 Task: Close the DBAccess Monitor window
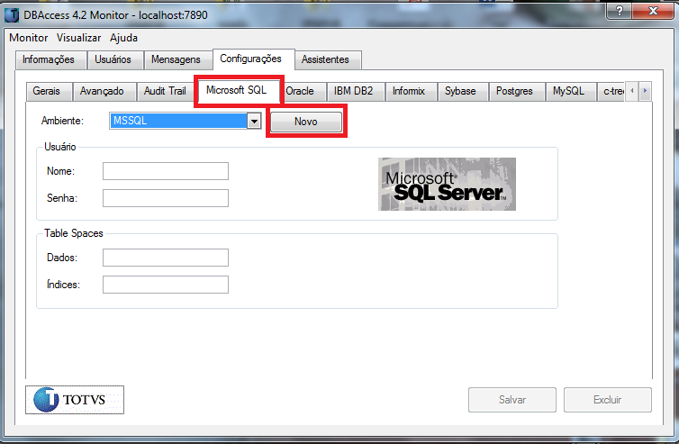click(653, 11)
